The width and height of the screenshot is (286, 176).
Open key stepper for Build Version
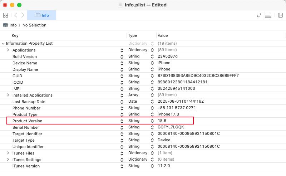(x=122, y=57)
